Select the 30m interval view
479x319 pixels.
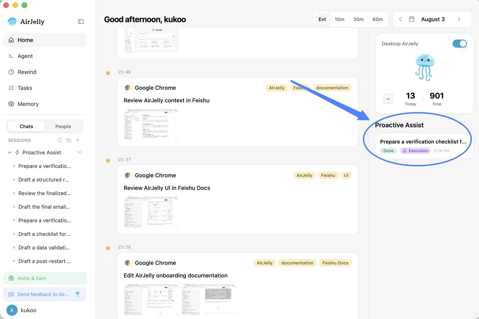point(358,19)
